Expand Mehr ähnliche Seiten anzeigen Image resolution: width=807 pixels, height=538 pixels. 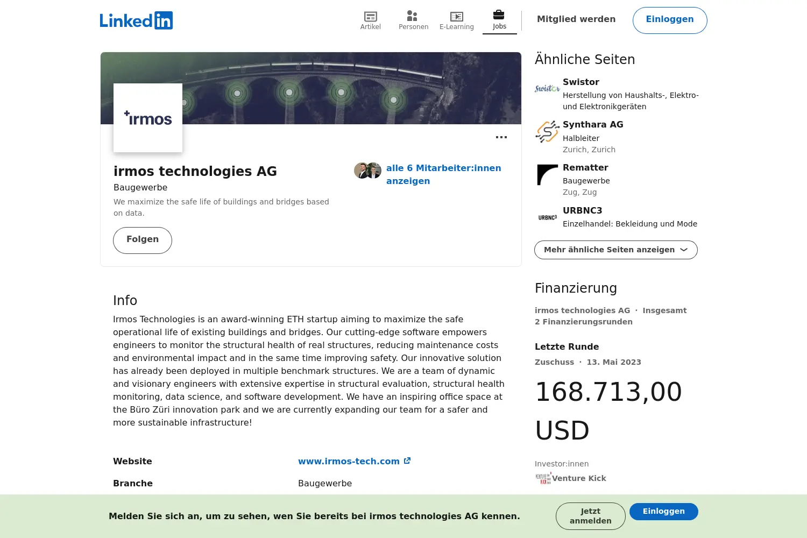(x=616, y=250)
